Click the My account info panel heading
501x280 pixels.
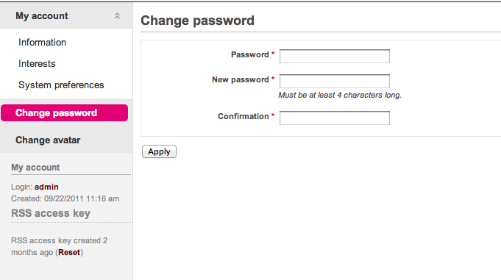35,168
